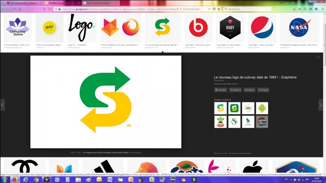Open Google Chrome from the taskbar

36,180
